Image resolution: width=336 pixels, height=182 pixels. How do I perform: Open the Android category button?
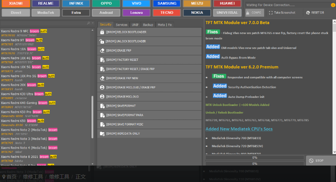tap(106, 13)
